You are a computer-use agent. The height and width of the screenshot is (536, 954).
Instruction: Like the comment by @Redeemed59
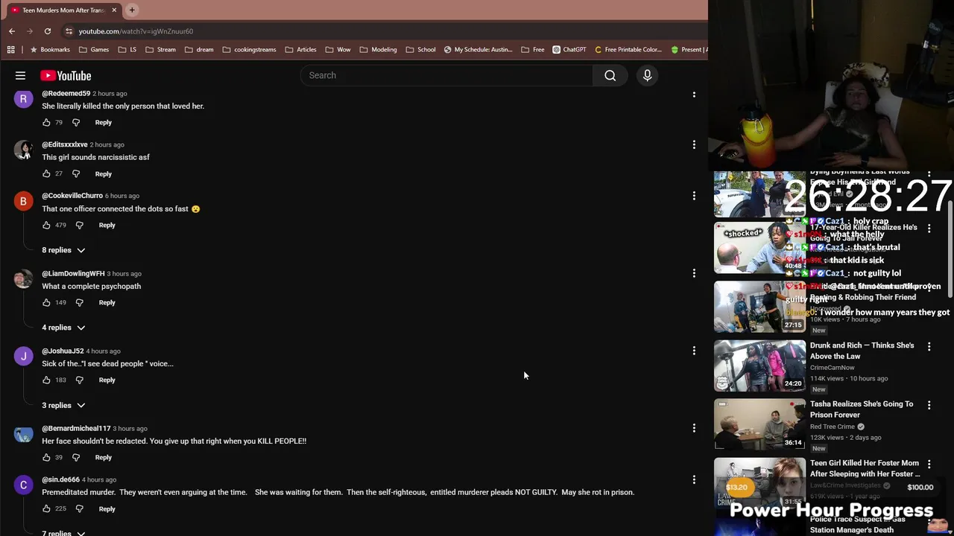[x=46, y=122]
